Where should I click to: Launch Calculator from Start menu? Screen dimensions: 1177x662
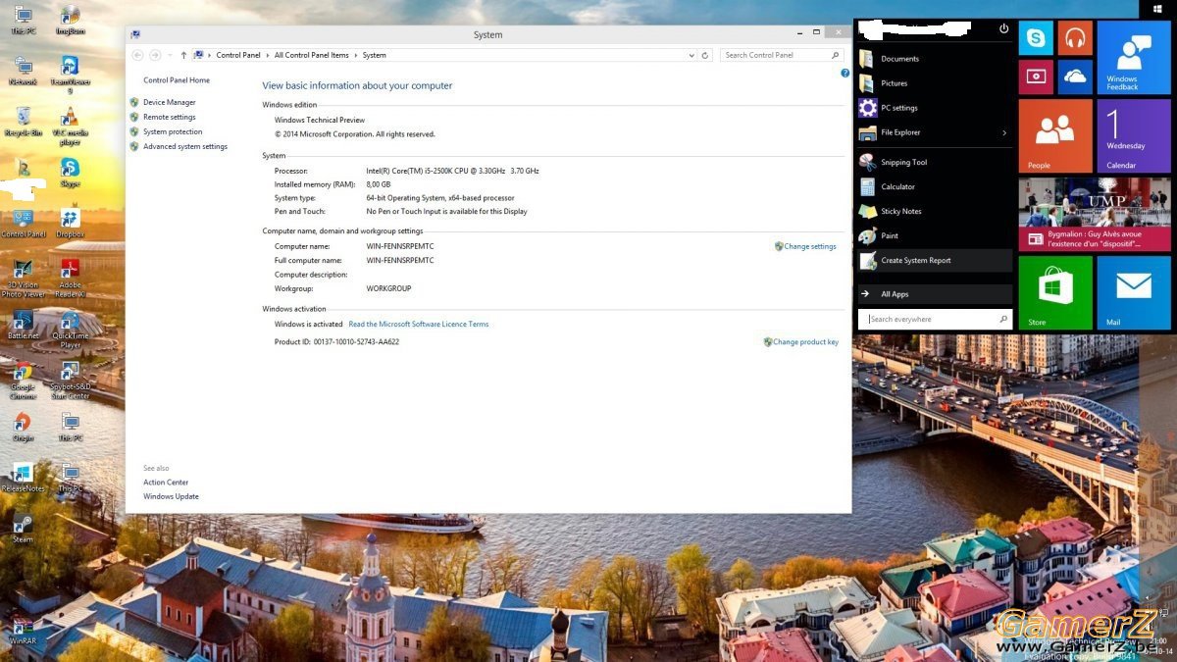(x=935, y=186)
